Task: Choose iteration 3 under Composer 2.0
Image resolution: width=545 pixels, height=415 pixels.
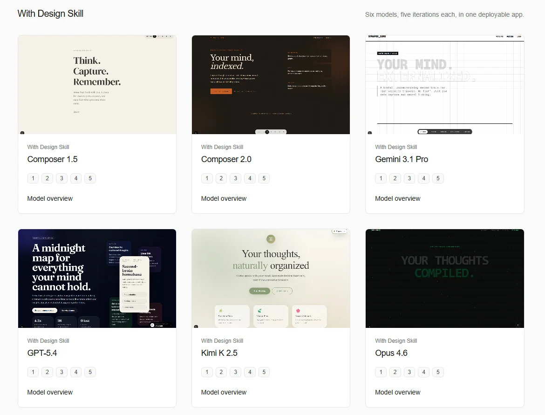Action: [236, 178]
